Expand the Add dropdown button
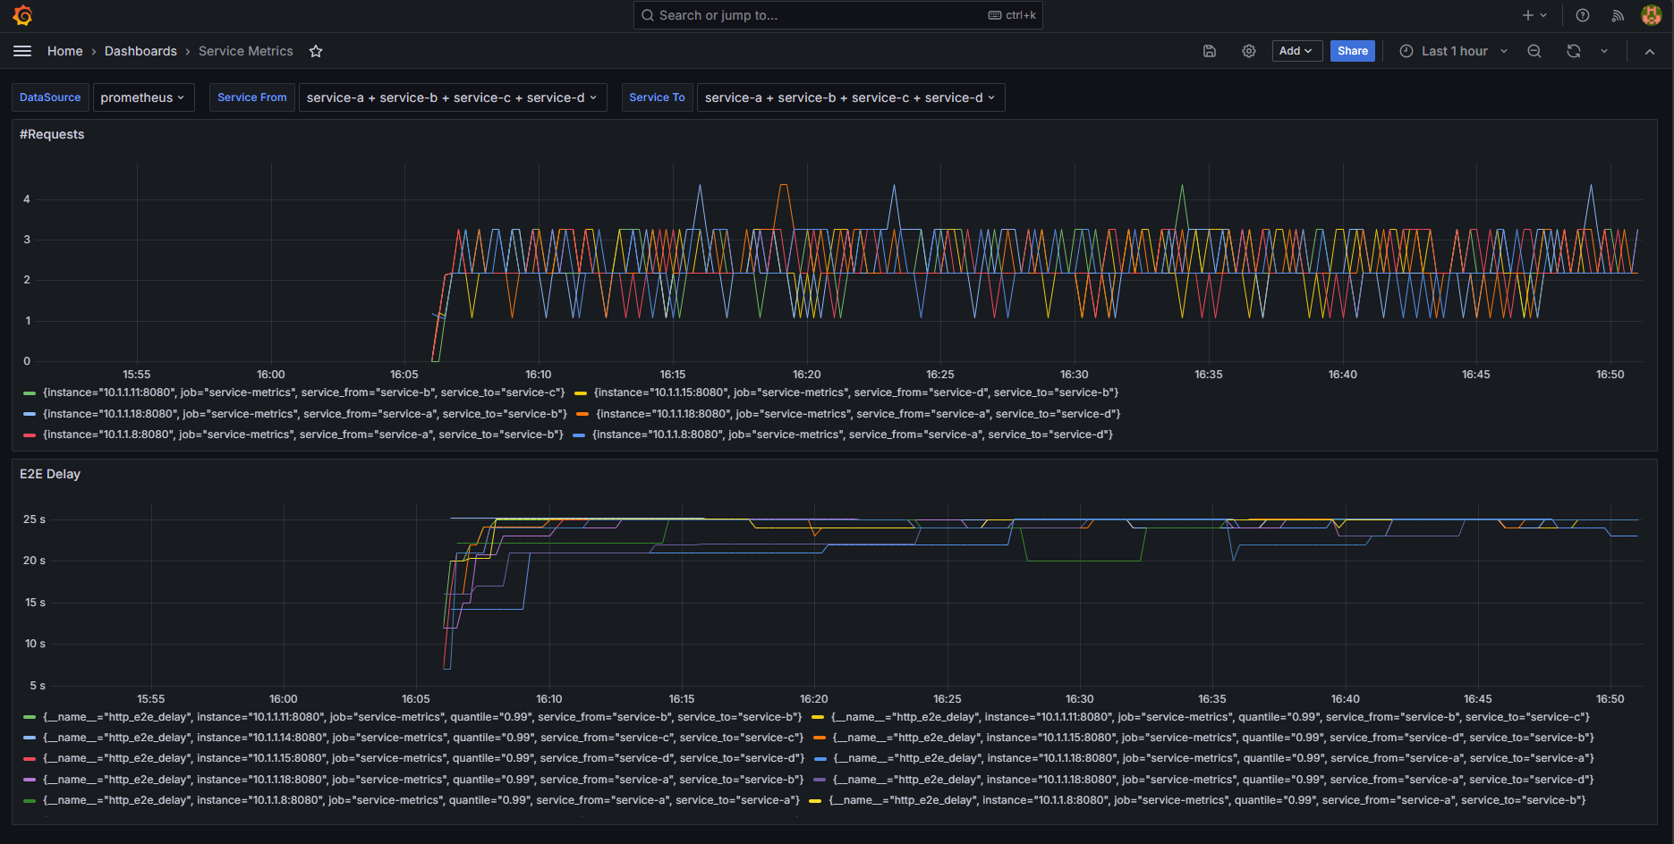Screen dimensions: 1674x844 [1297, 51]
